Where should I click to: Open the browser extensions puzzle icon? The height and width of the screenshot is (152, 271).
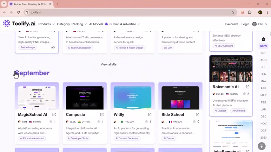(x=250, y=12)
